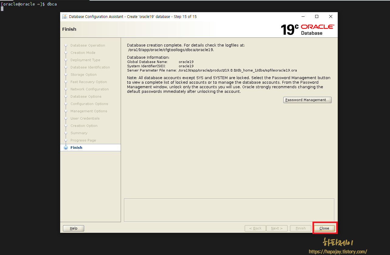Select the User Credentials step
This screenshot has width=390, height=255.
(x=85, y=118)
